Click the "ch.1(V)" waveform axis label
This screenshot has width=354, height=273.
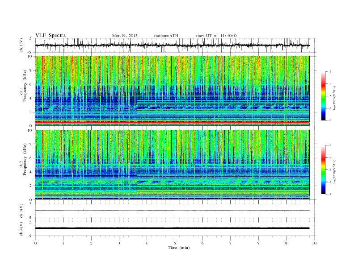pos(21,45)
